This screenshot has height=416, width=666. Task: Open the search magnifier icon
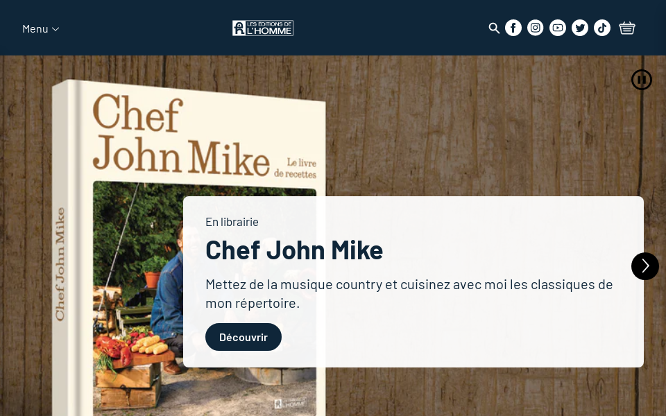point(493,28)
